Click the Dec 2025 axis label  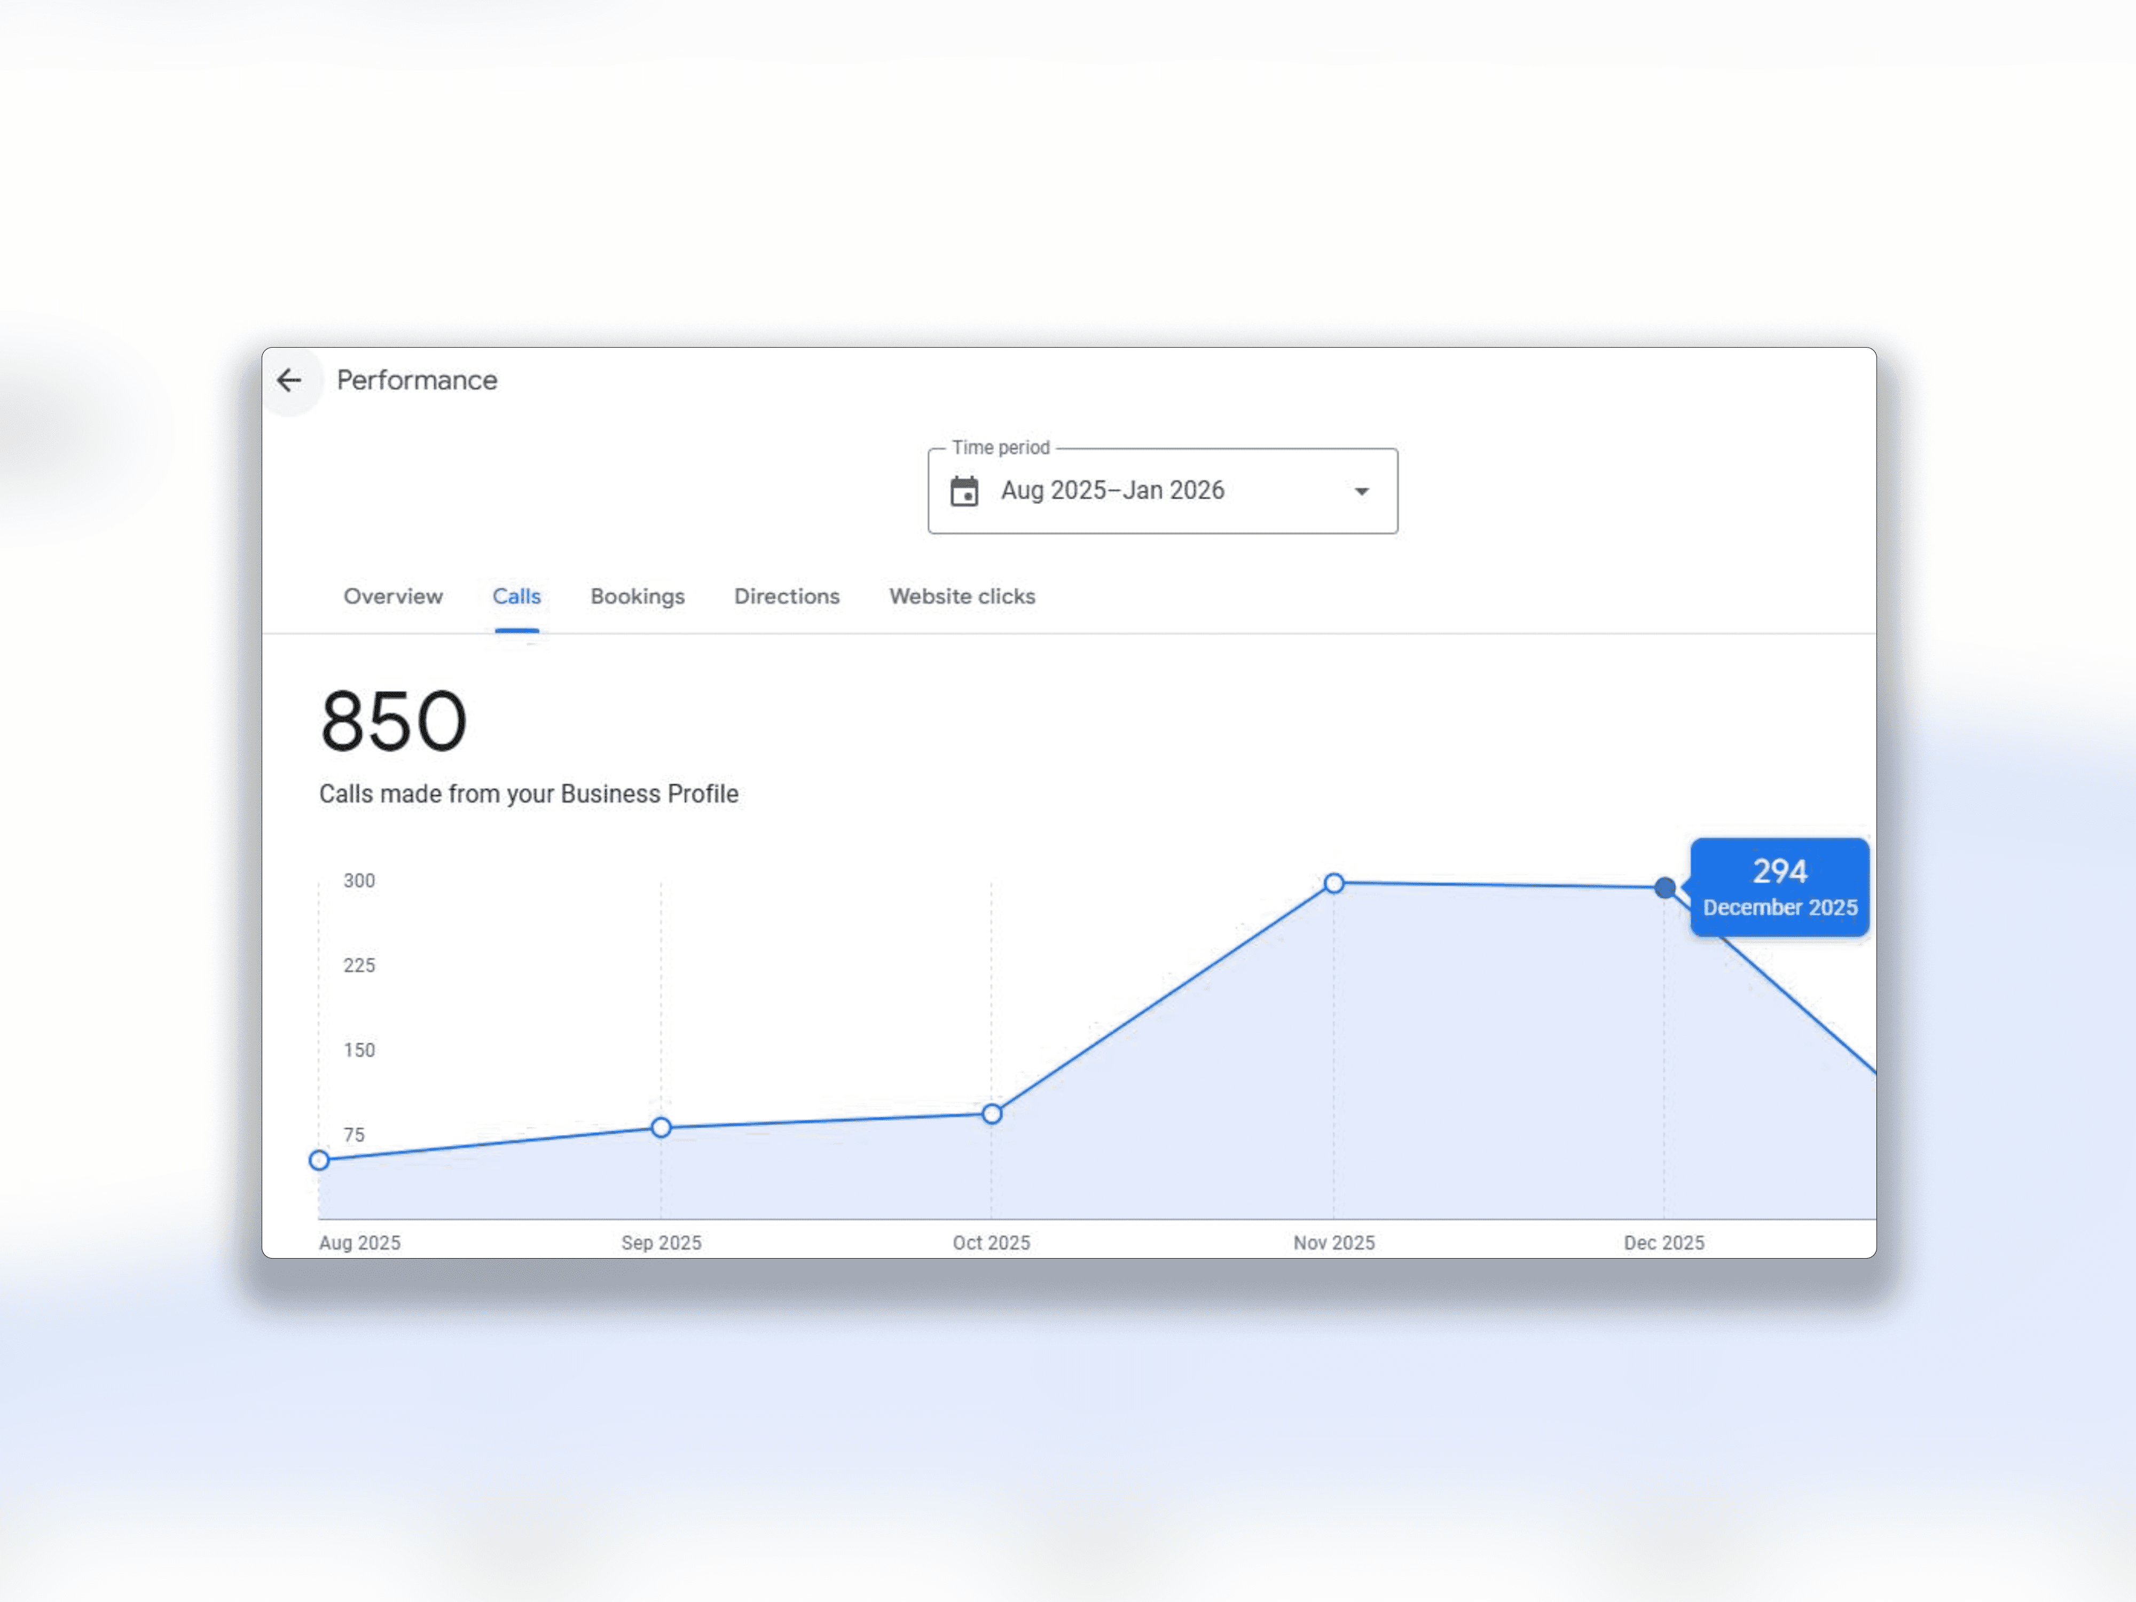[1664, 1243]
